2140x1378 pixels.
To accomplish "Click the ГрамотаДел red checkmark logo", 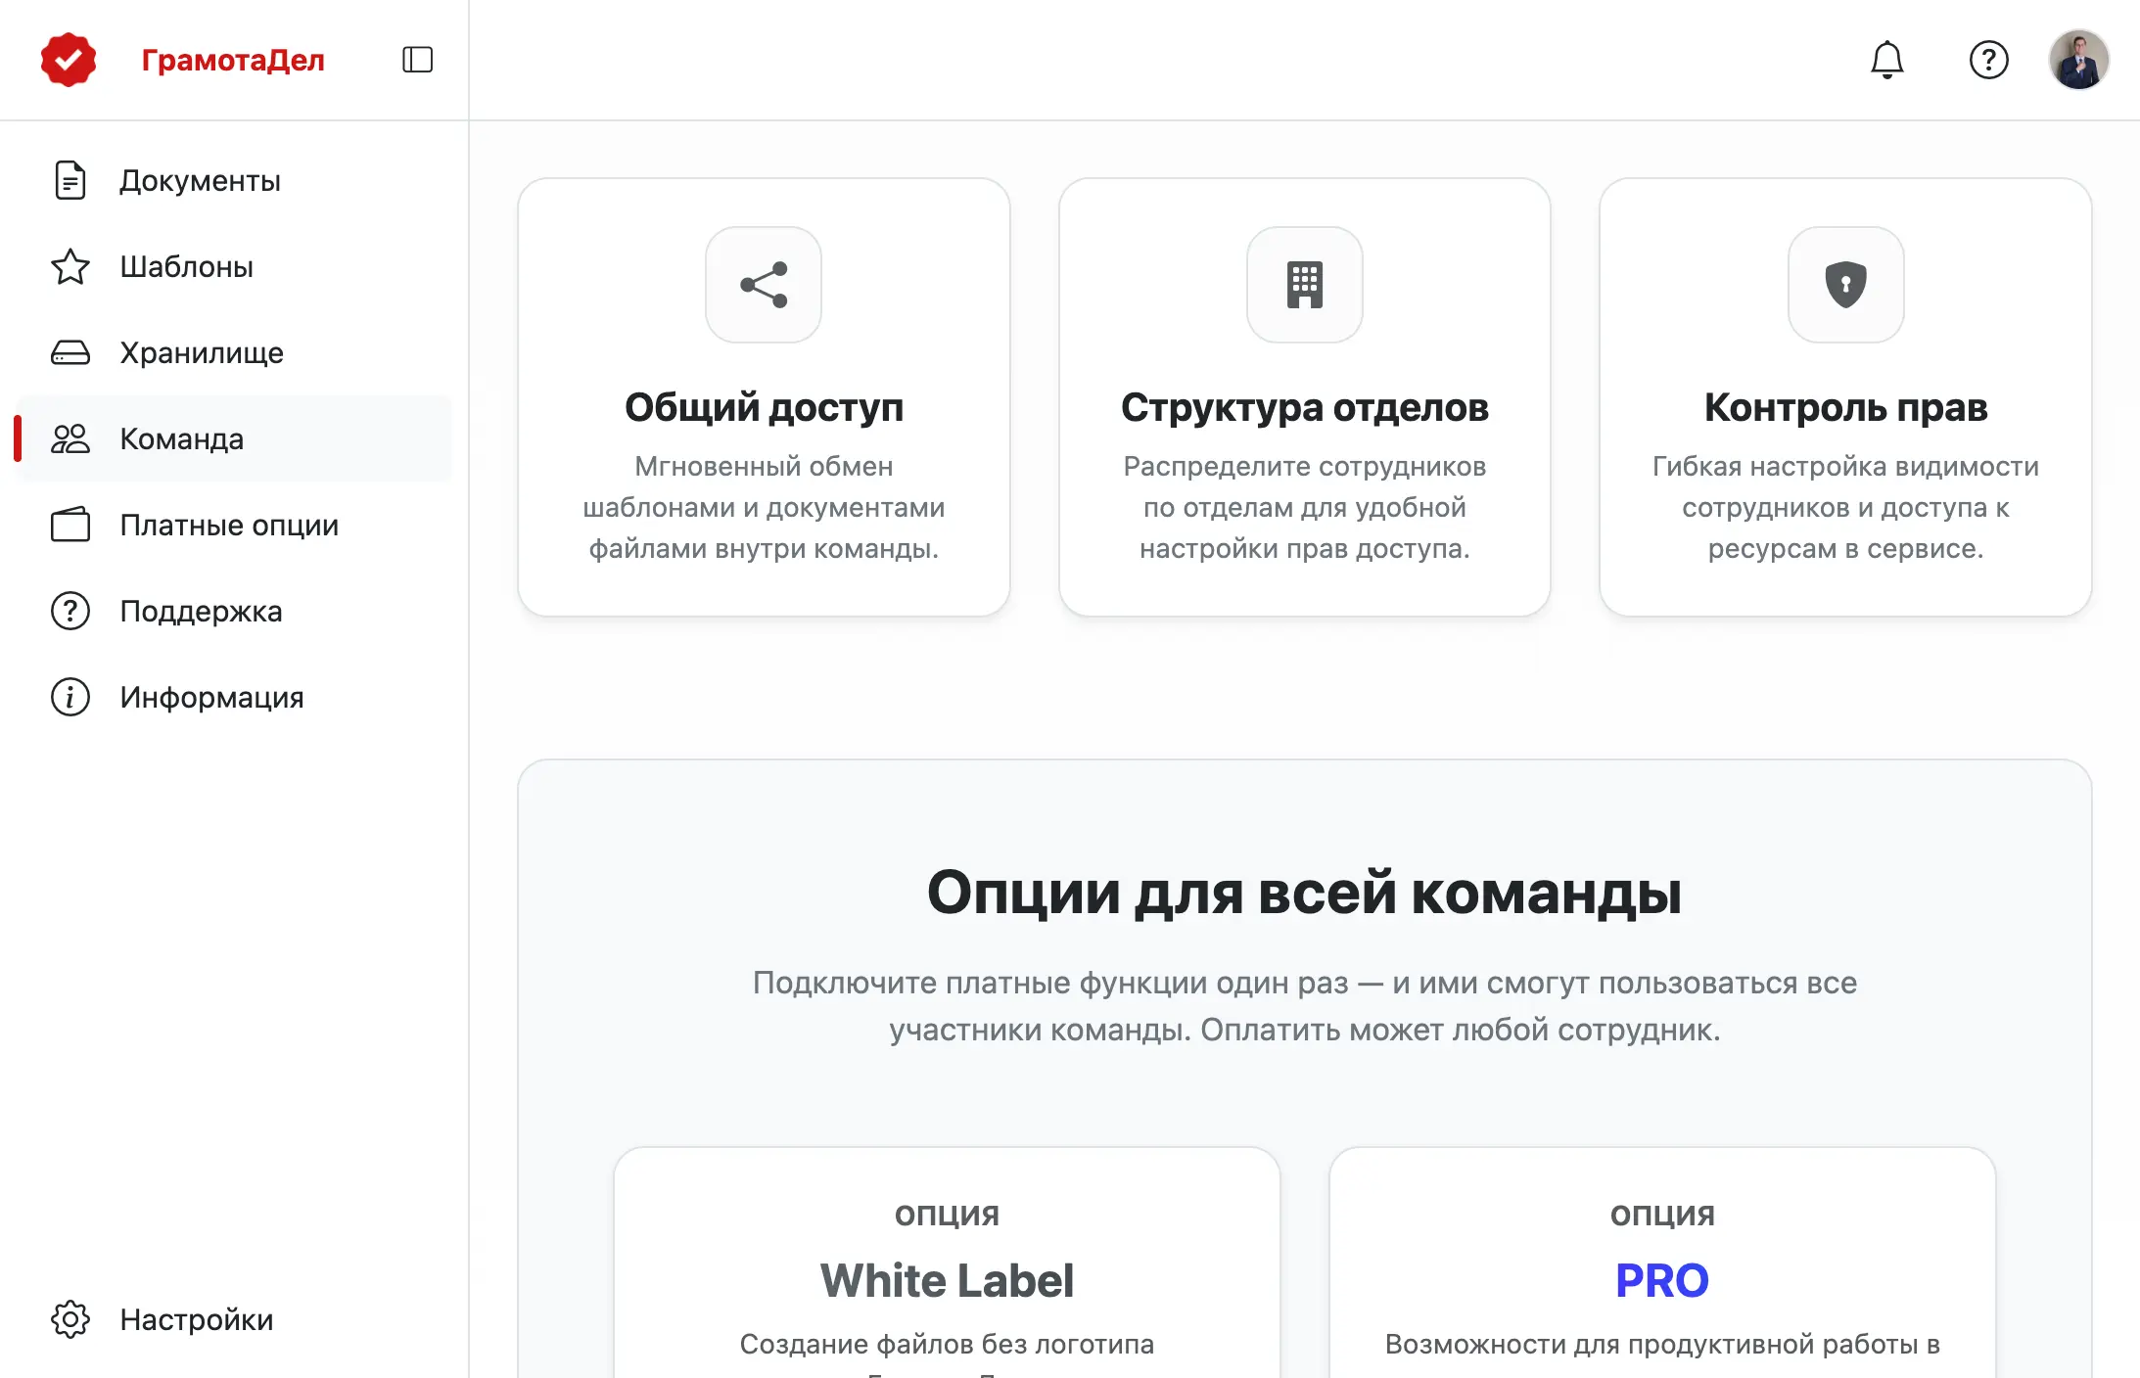I will 69,60.
